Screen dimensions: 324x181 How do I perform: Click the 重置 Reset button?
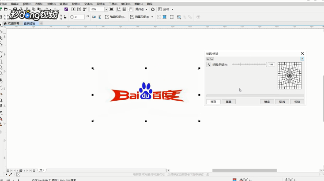coord(229,102)
